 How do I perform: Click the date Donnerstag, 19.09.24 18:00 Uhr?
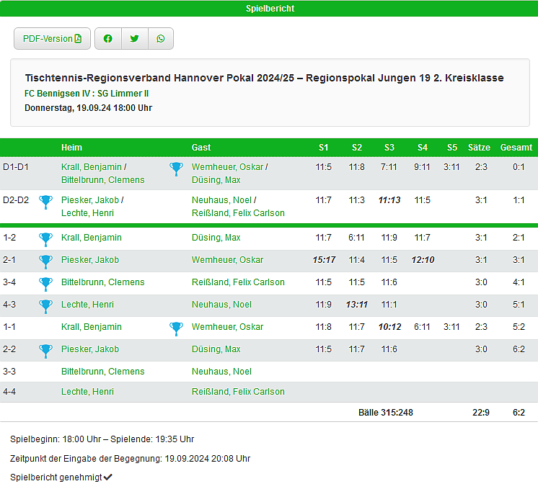tap(88, 108)
